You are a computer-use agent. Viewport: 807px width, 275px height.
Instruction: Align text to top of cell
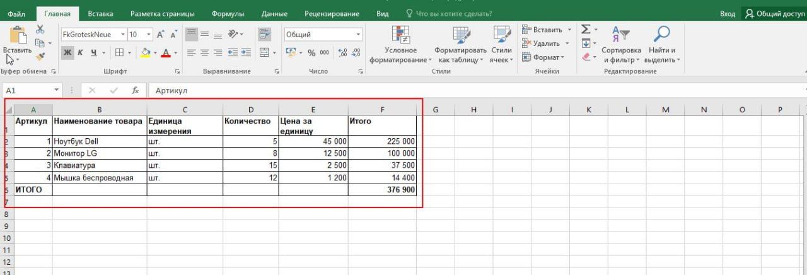(191, 34)
